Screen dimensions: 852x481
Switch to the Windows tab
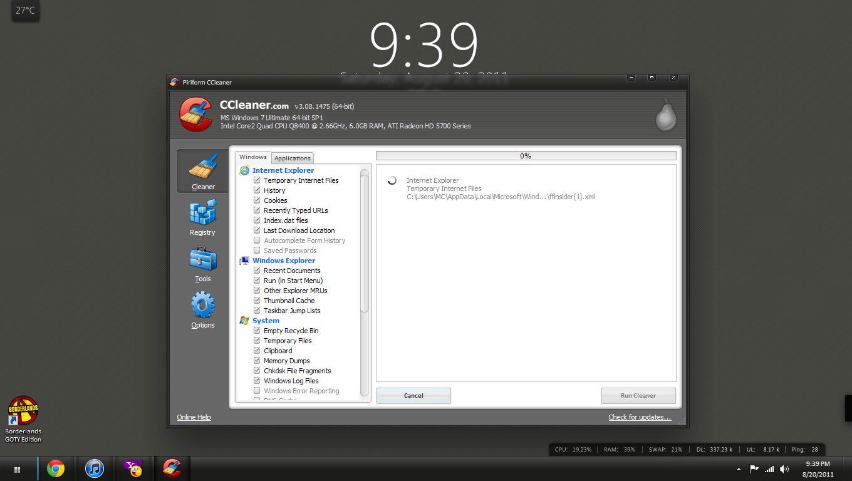253,157
